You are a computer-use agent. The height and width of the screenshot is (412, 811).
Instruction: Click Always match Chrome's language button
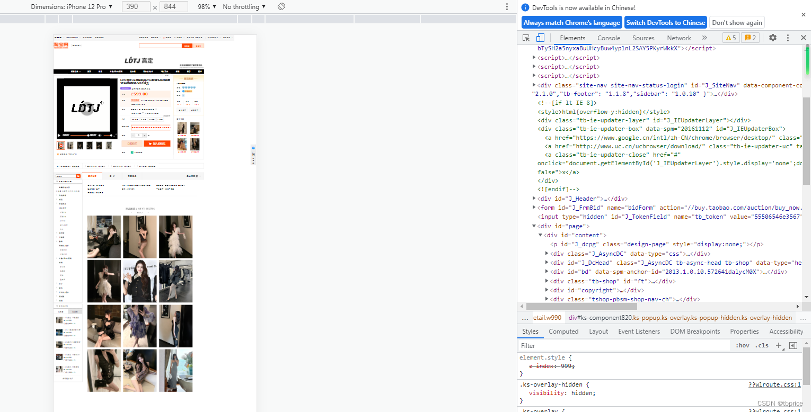pos(571,23)
